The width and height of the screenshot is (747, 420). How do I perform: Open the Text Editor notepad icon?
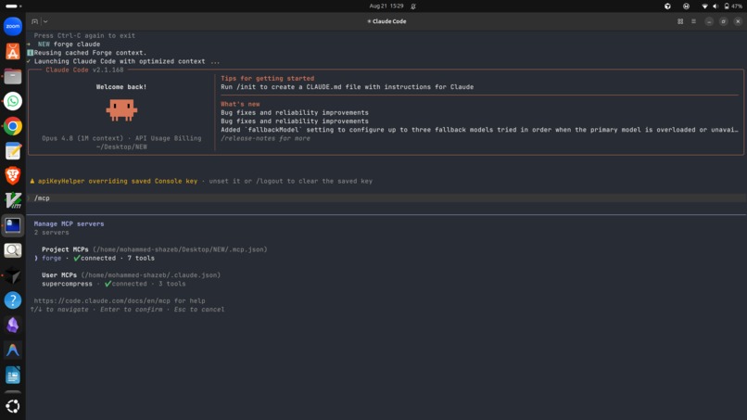(13, 151)
